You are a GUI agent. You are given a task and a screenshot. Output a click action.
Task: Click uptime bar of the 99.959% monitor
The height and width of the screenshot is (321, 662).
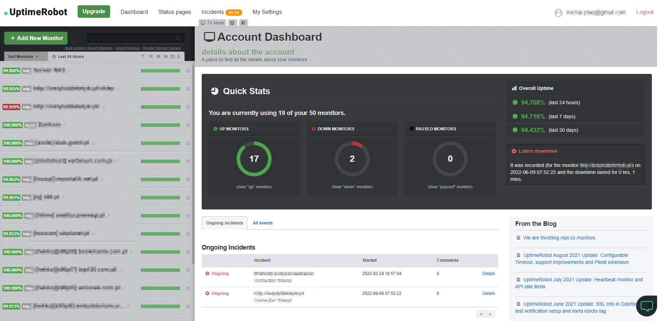point(160,107)
